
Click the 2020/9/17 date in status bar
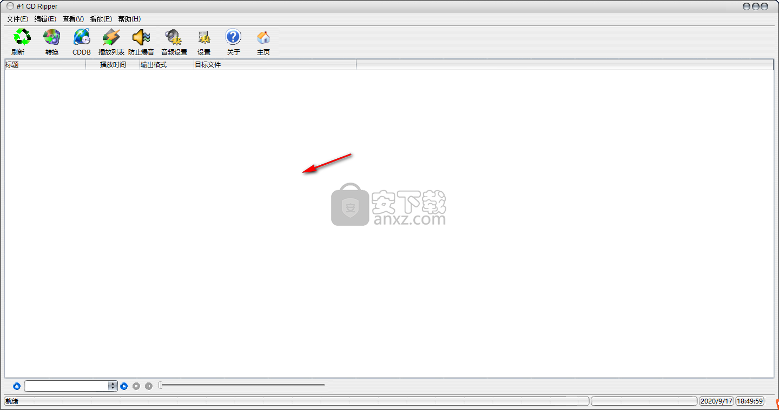(x=716, y=401)
